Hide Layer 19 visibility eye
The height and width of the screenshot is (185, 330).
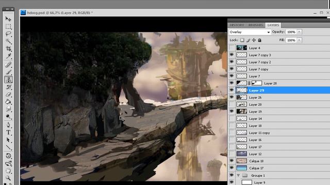coord(232,112)
